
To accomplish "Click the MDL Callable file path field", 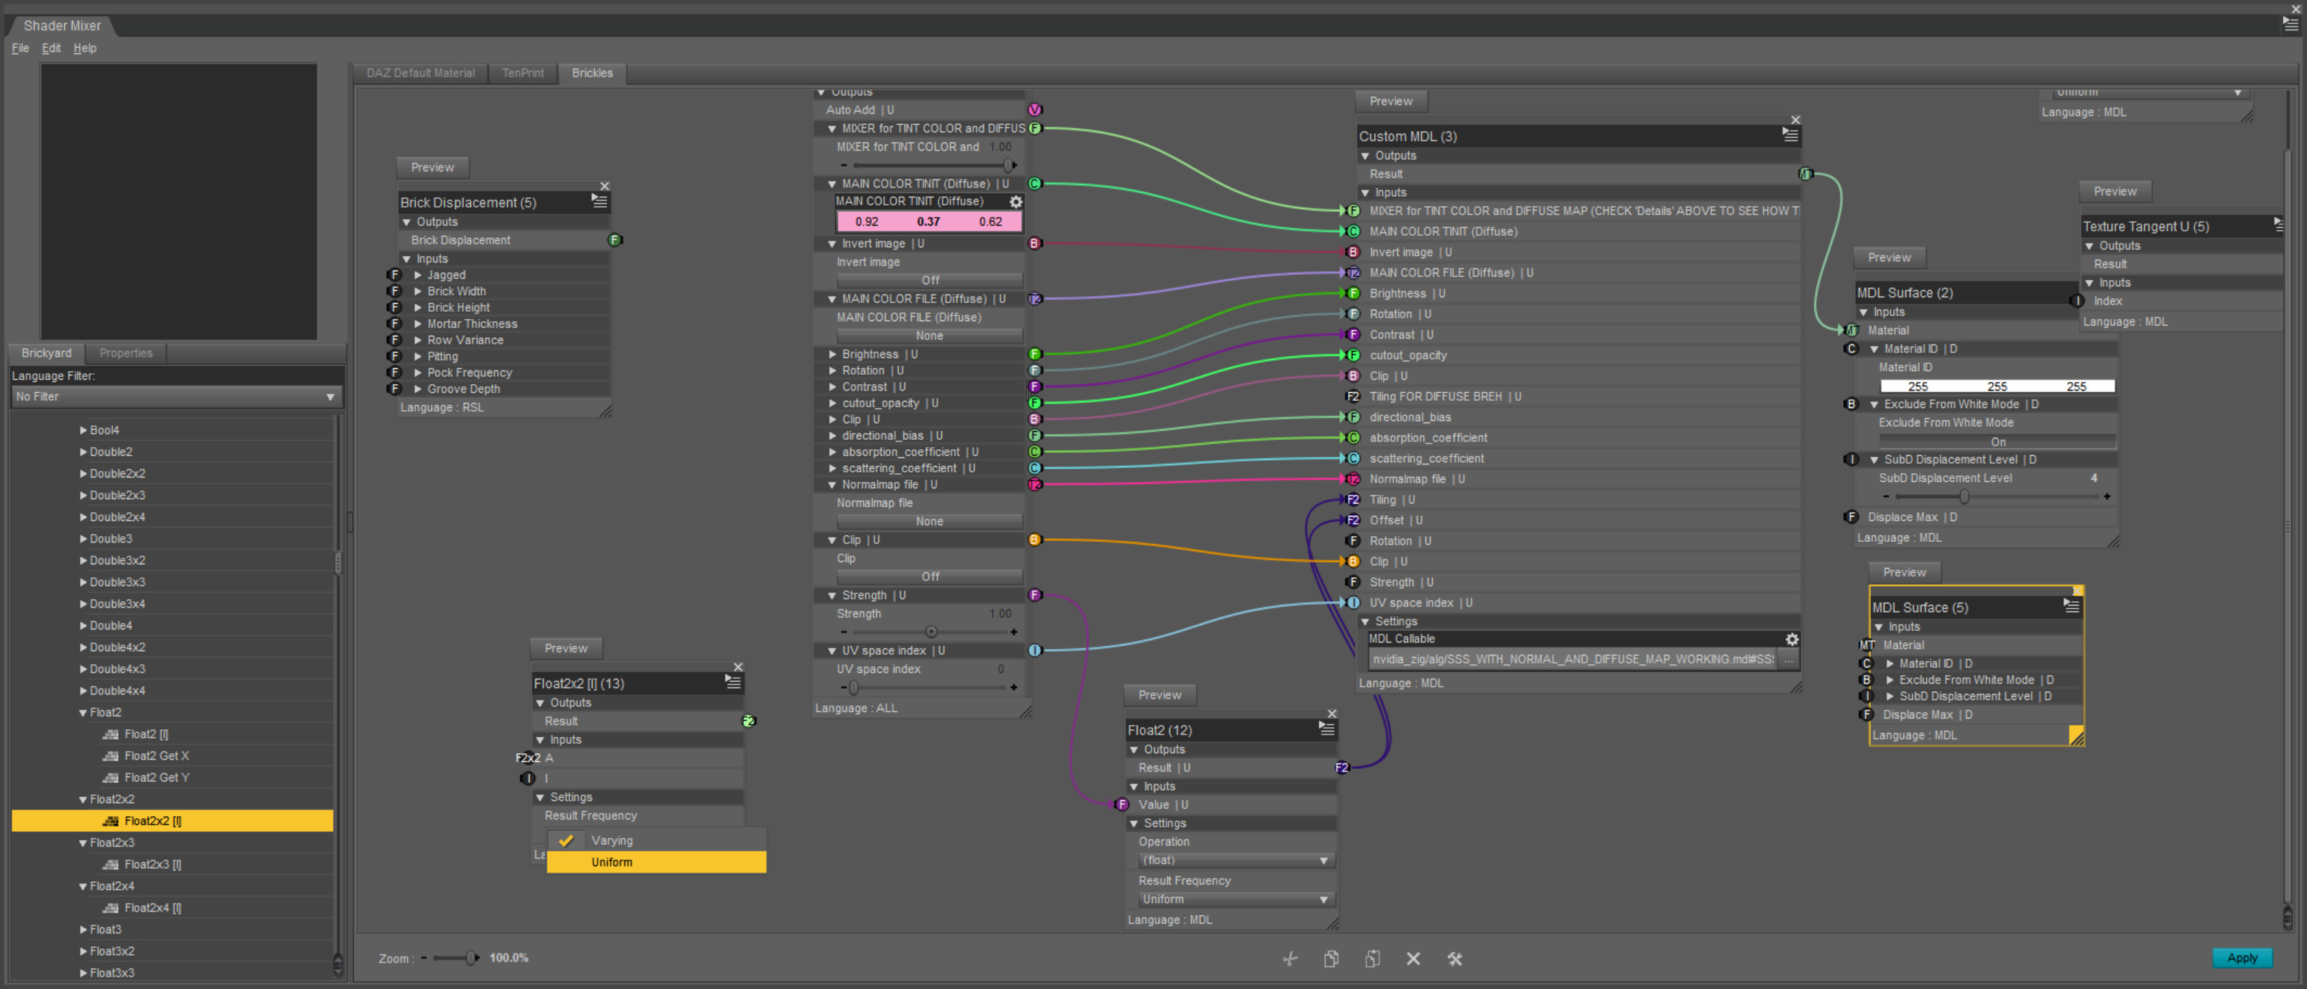I will click(x=1572, y=660).
